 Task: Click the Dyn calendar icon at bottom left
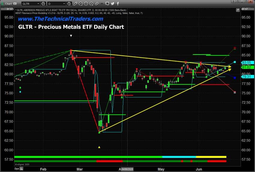(22, 169)
